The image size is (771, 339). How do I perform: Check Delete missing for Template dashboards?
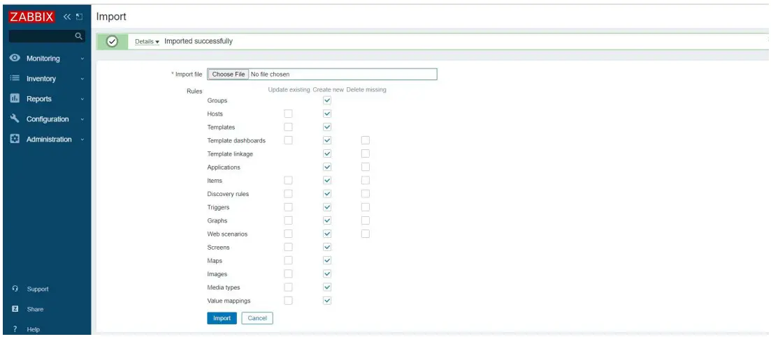(x=366, y=140)
